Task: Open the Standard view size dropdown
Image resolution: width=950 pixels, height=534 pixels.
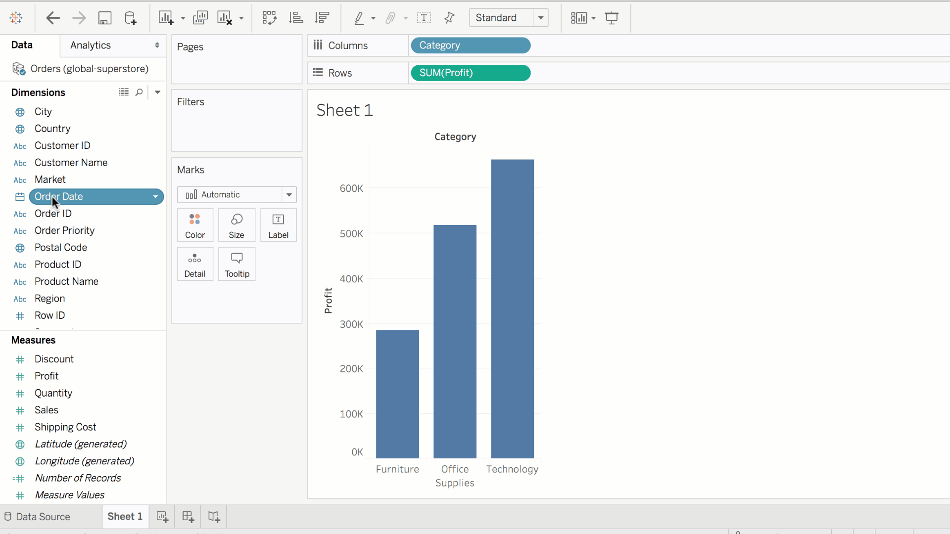Action: [x=541, y=18]
